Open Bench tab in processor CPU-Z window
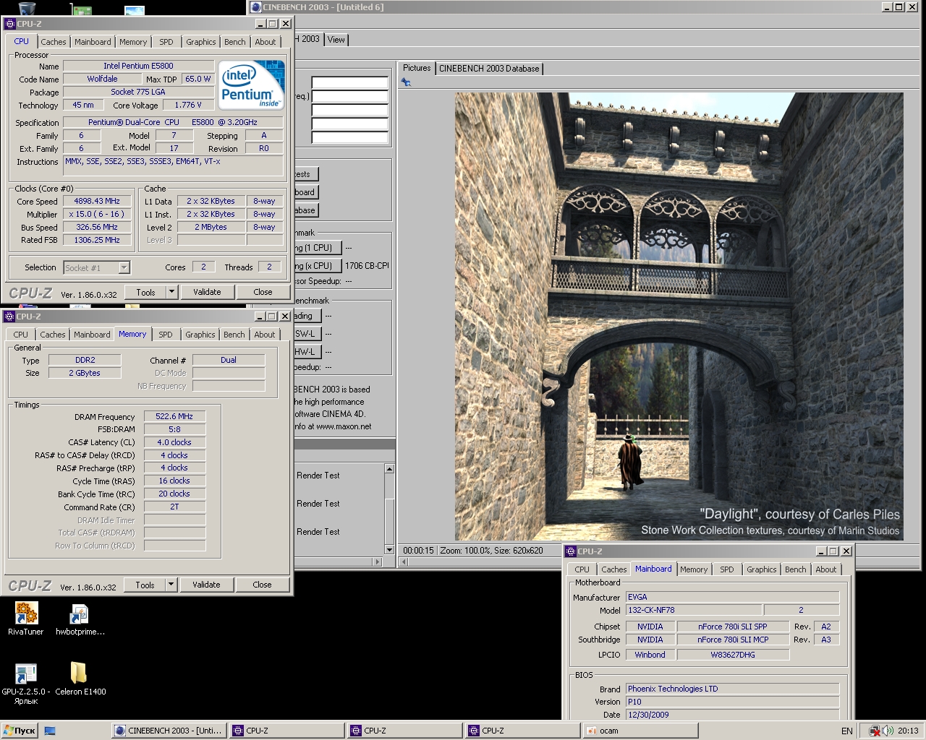The width and height of the screenshot is (926, 740). click(x=235, y=42)
